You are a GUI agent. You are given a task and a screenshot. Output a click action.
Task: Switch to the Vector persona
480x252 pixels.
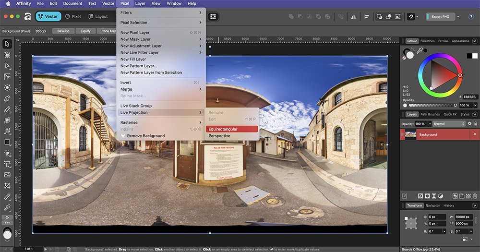click(x=48, y=16)
